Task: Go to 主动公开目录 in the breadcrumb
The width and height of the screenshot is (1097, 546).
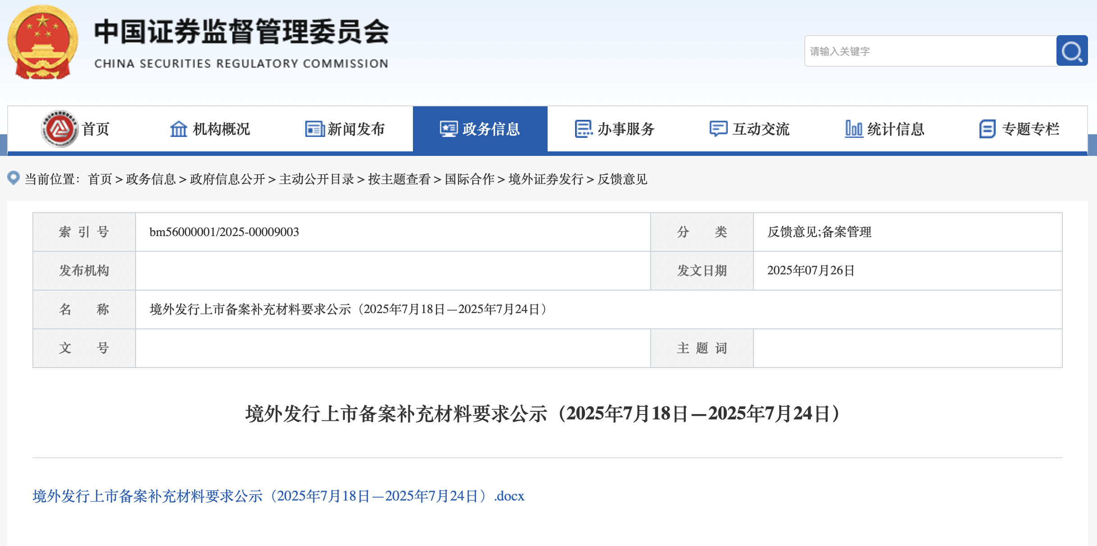Action: pyautogui.click(x=317, y=179)
